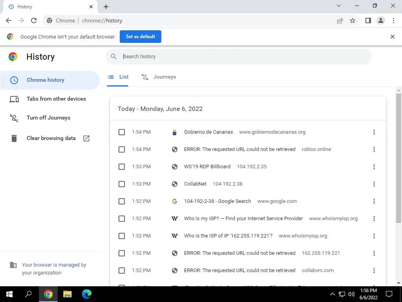The width and height of the screenshot is (402, 302).
Task: Open Chrome's three-dot main menu
Action: 393,20
